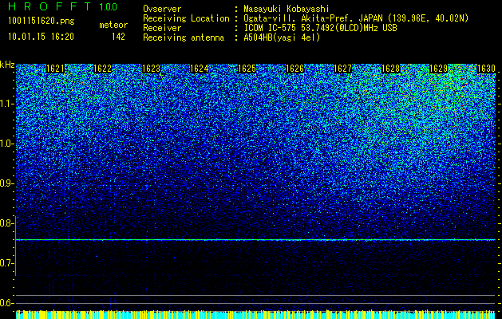Viewport: 502px width, 319px height.
Task: Click the 1621 time marker
Action: [x=55, y=69]
